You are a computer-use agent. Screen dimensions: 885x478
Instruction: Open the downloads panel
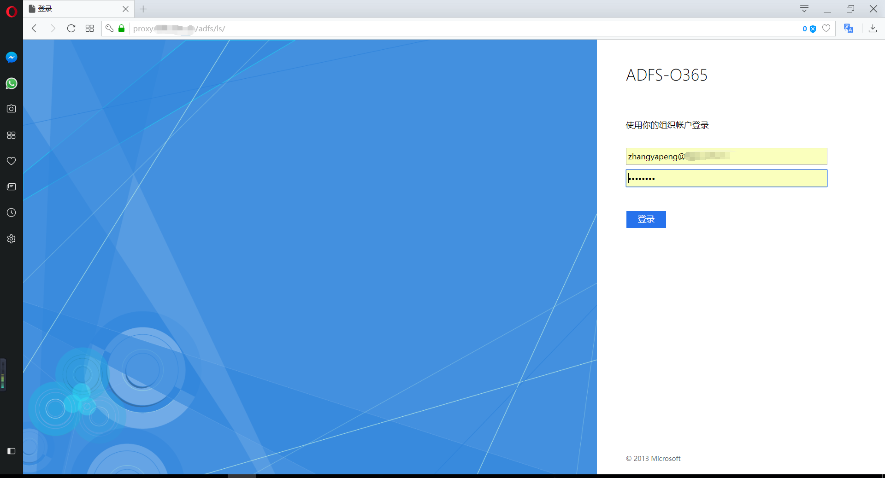click(873, 29)
